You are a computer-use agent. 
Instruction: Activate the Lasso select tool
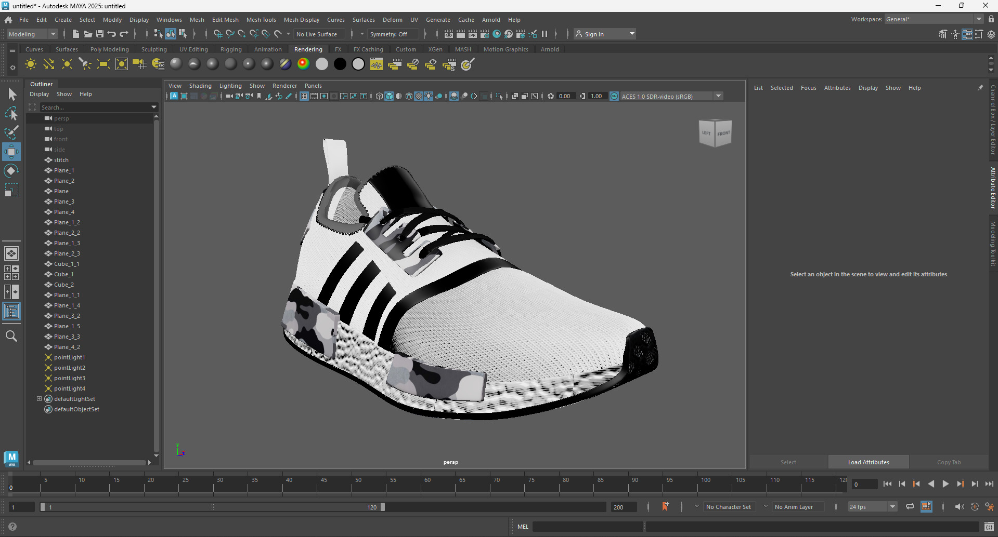(11, 113)
